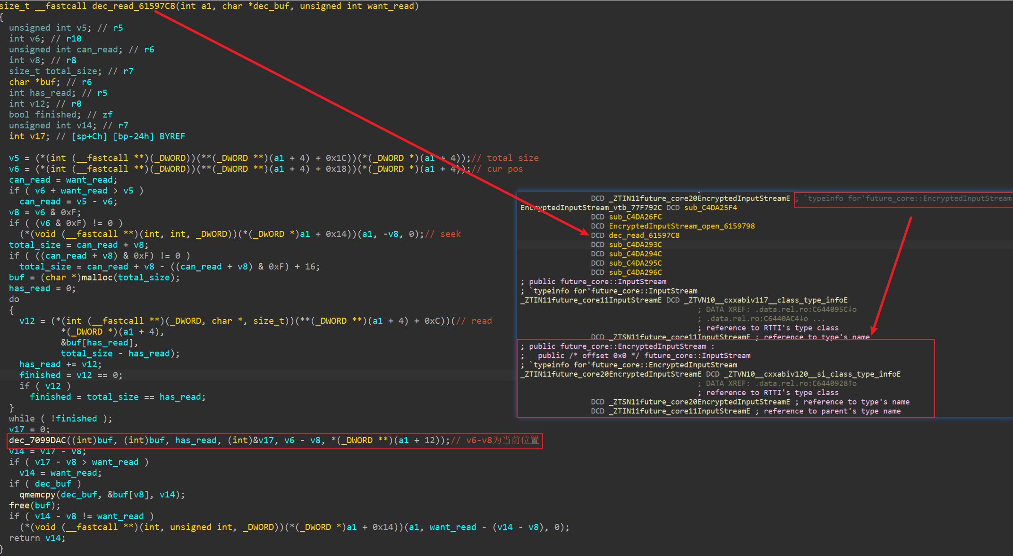Select dec_read_61597C8 in the function signature
Image resolution: width=1013 pixels, height=556 pixels.
pos(134,6)
